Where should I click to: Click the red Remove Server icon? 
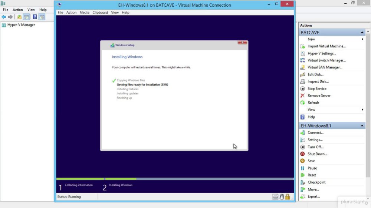point(302,95)
